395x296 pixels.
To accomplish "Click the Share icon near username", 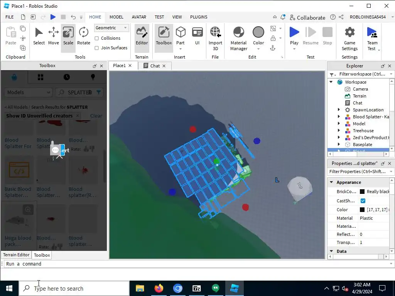I will tap(341, 17).
